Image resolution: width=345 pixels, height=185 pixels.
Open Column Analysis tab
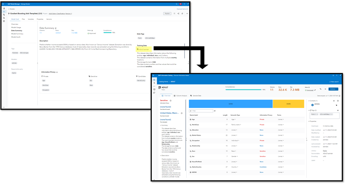pyautogui.click(x=180, y=96)
